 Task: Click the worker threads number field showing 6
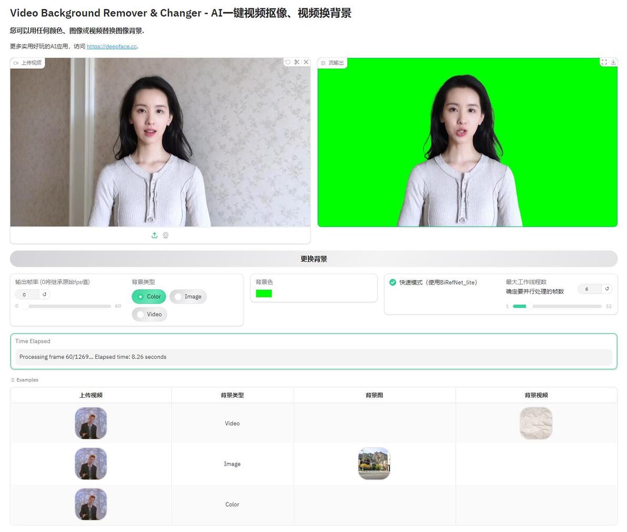(x=590, y=289)
